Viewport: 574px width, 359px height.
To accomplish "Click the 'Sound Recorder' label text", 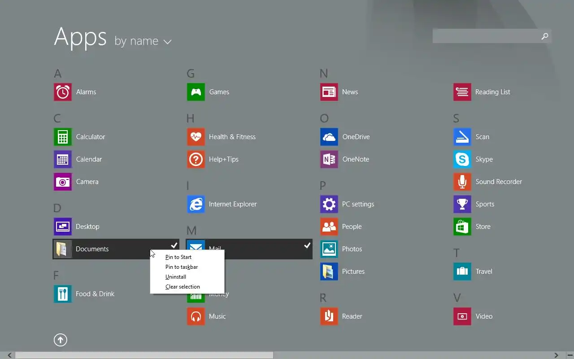I will pyautogui.click(x=499, y=182).
